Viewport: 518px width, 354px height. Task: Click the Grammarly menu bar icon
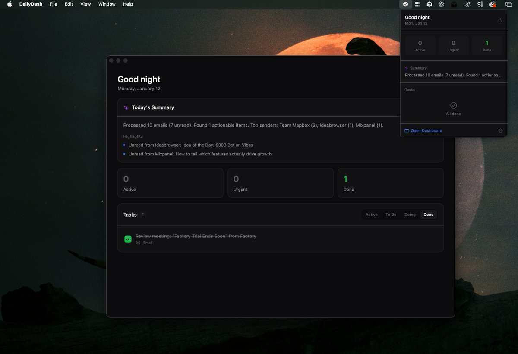480,4
